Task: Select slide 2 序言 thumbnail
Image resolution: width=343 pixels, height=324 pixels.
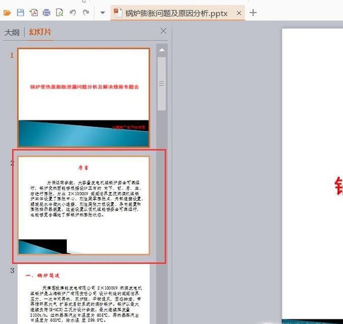Action: point(84,205)
